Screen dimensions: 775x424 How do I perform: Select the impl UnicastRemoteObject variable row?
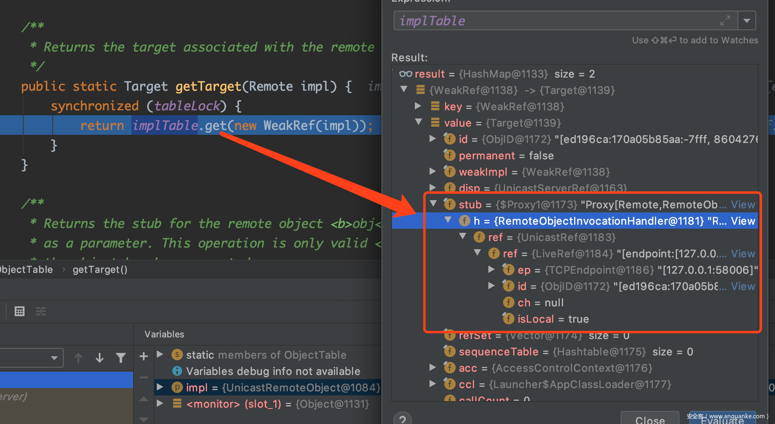(x=282, y=388)
